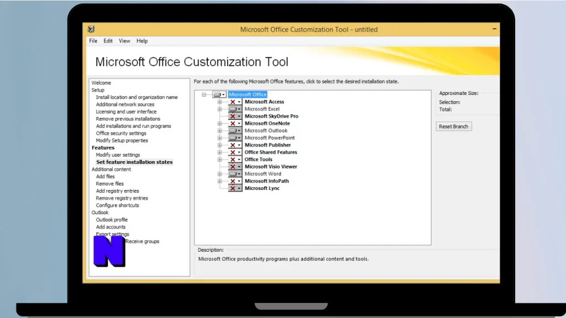The height and width of the screenshot is (318, 566).
Task: Open the Add files page
Action: pyautogui.click(x=105, y=176)
